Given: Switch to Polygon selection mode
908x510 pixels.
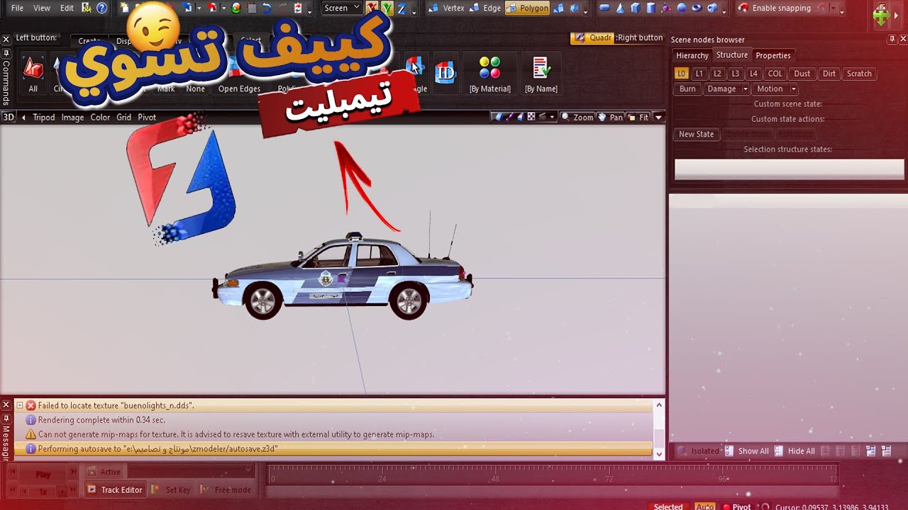Looking at the screenshot, I should (527, 8).
